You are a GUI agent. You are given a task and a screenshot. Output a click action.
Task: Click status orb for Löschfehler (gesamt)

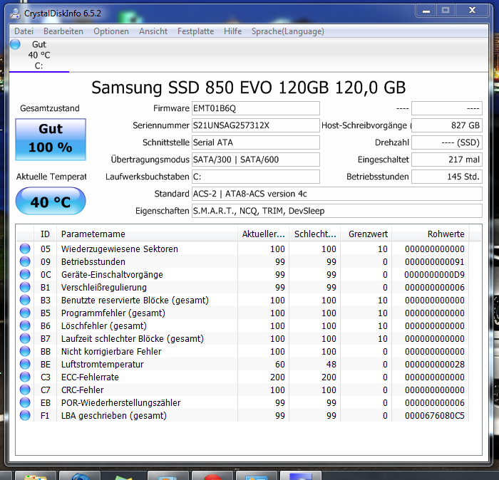coord(25,325)
